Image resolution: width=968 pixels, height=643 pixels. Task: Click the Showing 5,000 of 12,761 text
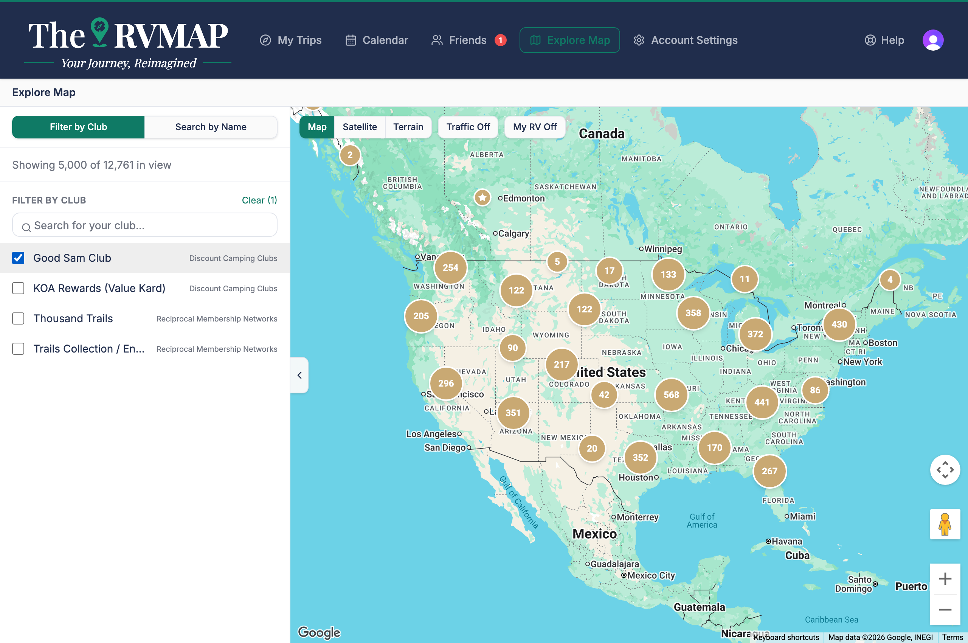[x=92, y=165]
